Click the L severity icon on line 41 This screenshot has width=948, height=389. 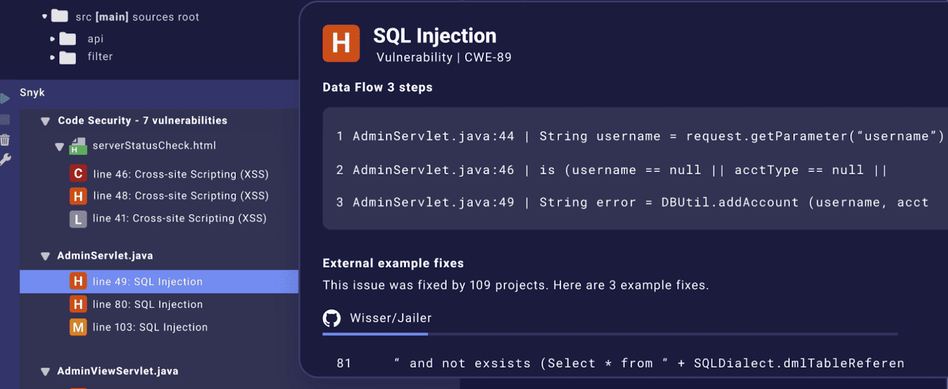[78, 218]
